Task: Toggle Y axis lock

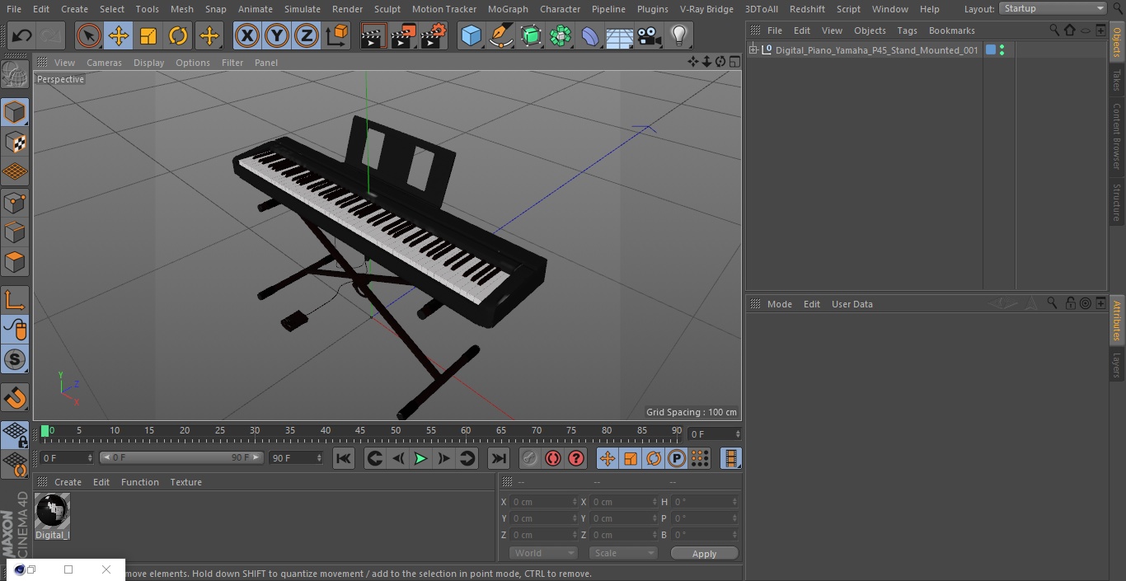Action: 277,35
